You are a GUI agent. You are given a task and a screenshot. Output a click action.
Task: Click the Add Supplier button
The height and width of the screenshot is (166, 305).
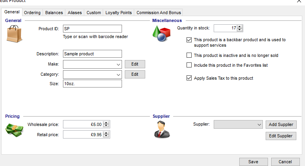281,124
